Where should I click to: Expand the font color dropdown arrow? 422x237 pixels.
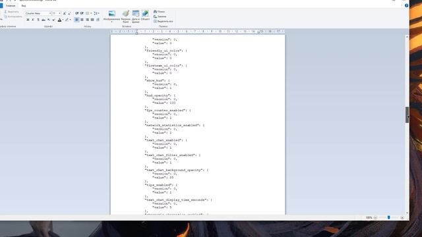point(63,20)
